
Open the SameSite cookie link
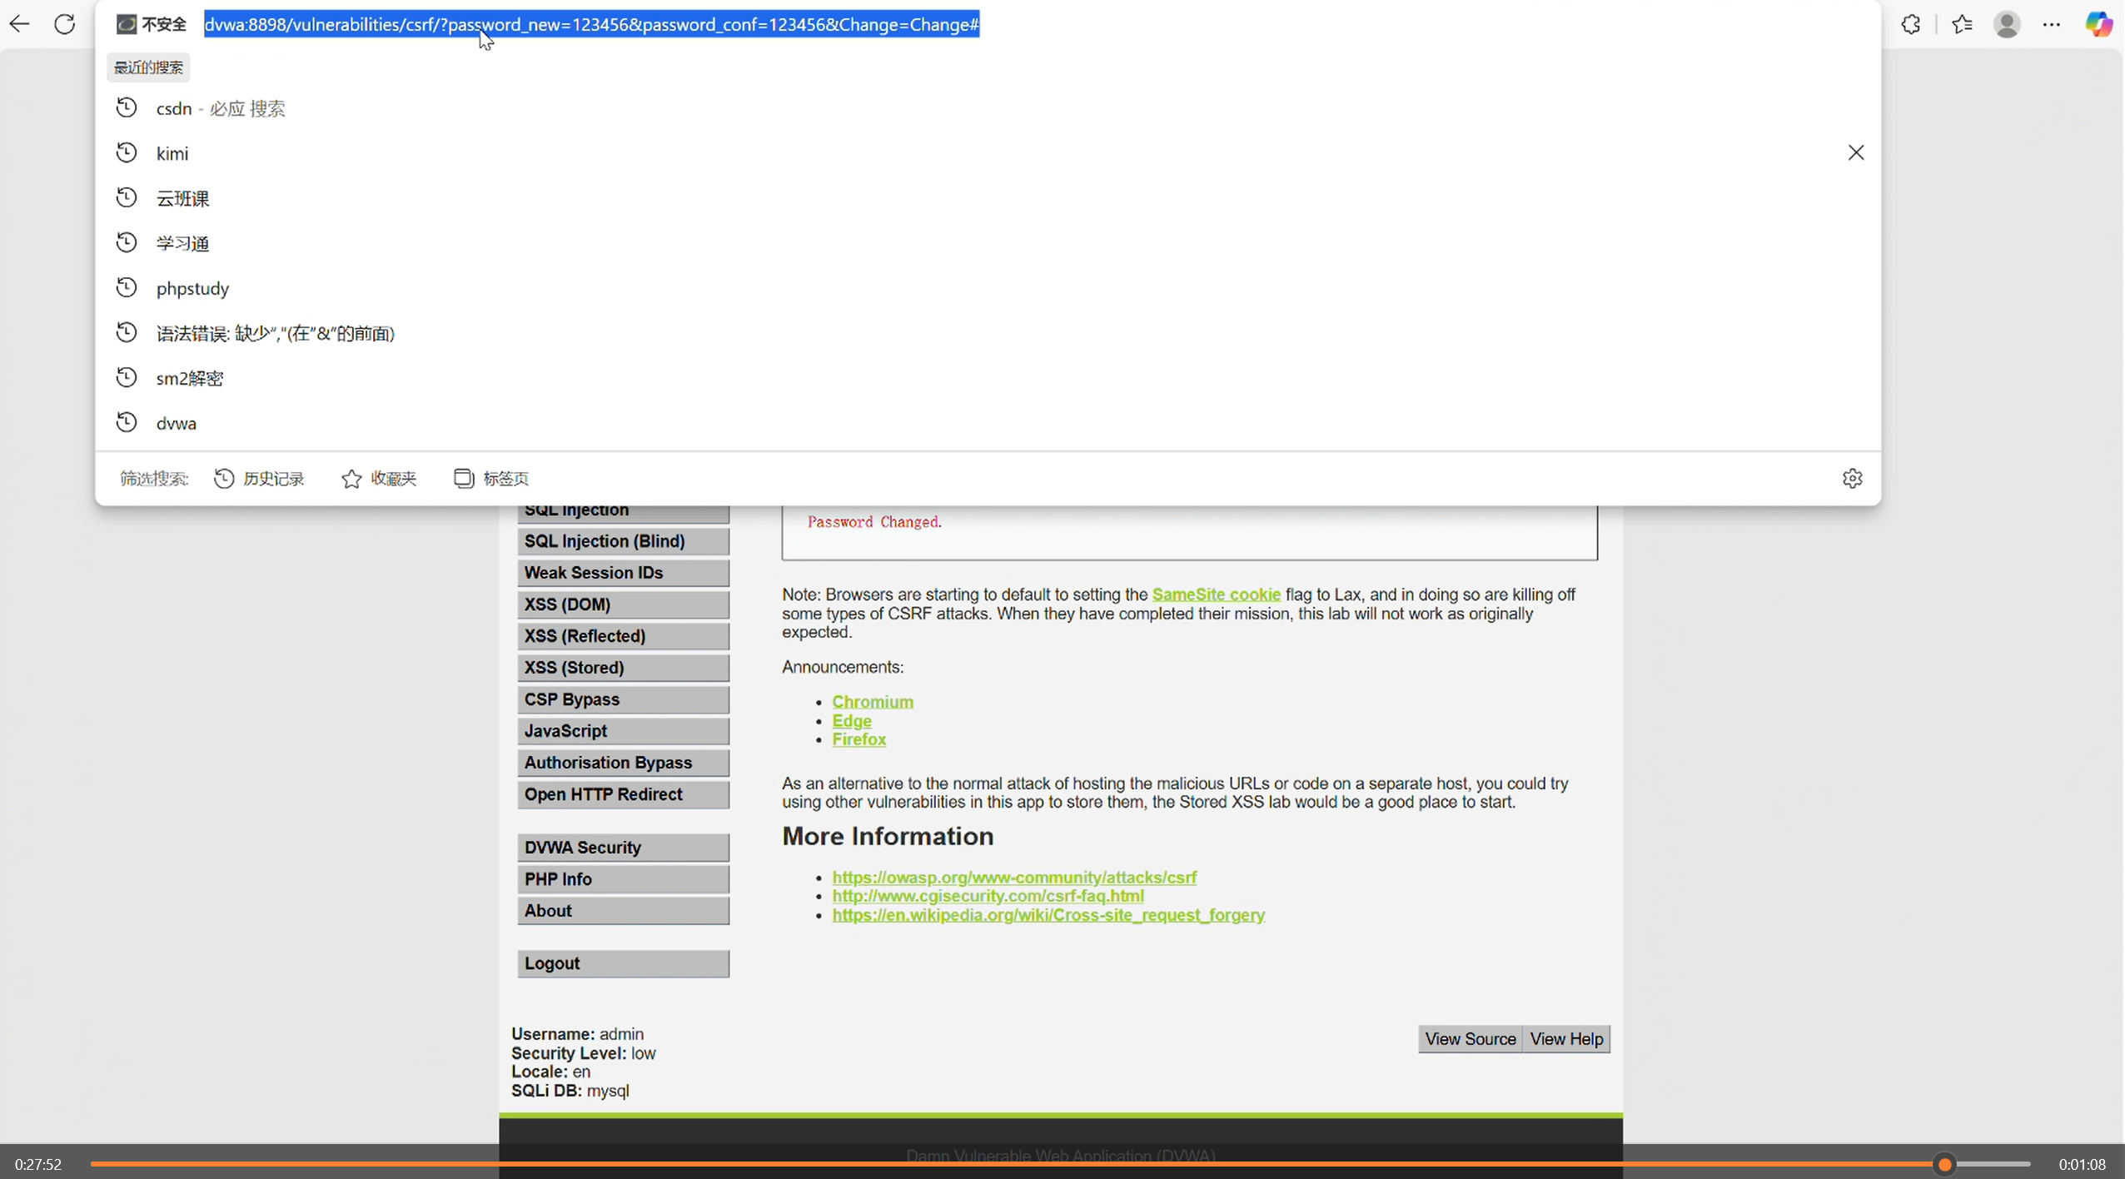coord(1216,594)
